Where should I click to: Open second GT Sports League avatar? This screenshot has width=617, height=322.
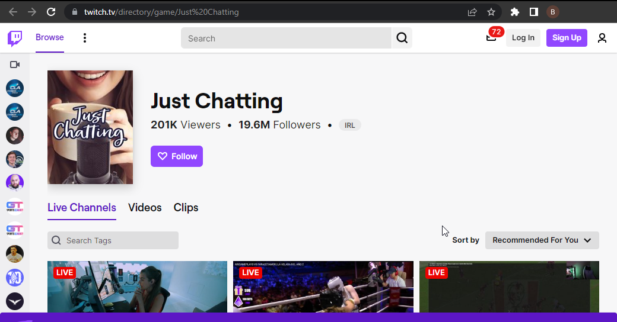(15, 230)
